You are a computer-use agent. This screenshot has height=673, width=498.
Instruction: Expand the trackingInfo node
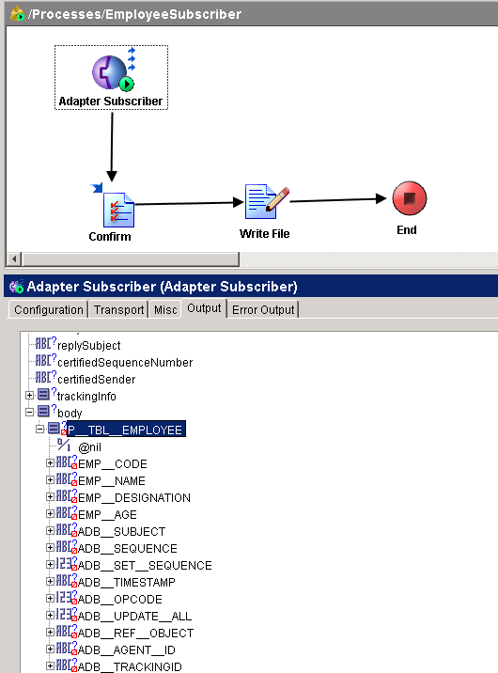[29, 396]
